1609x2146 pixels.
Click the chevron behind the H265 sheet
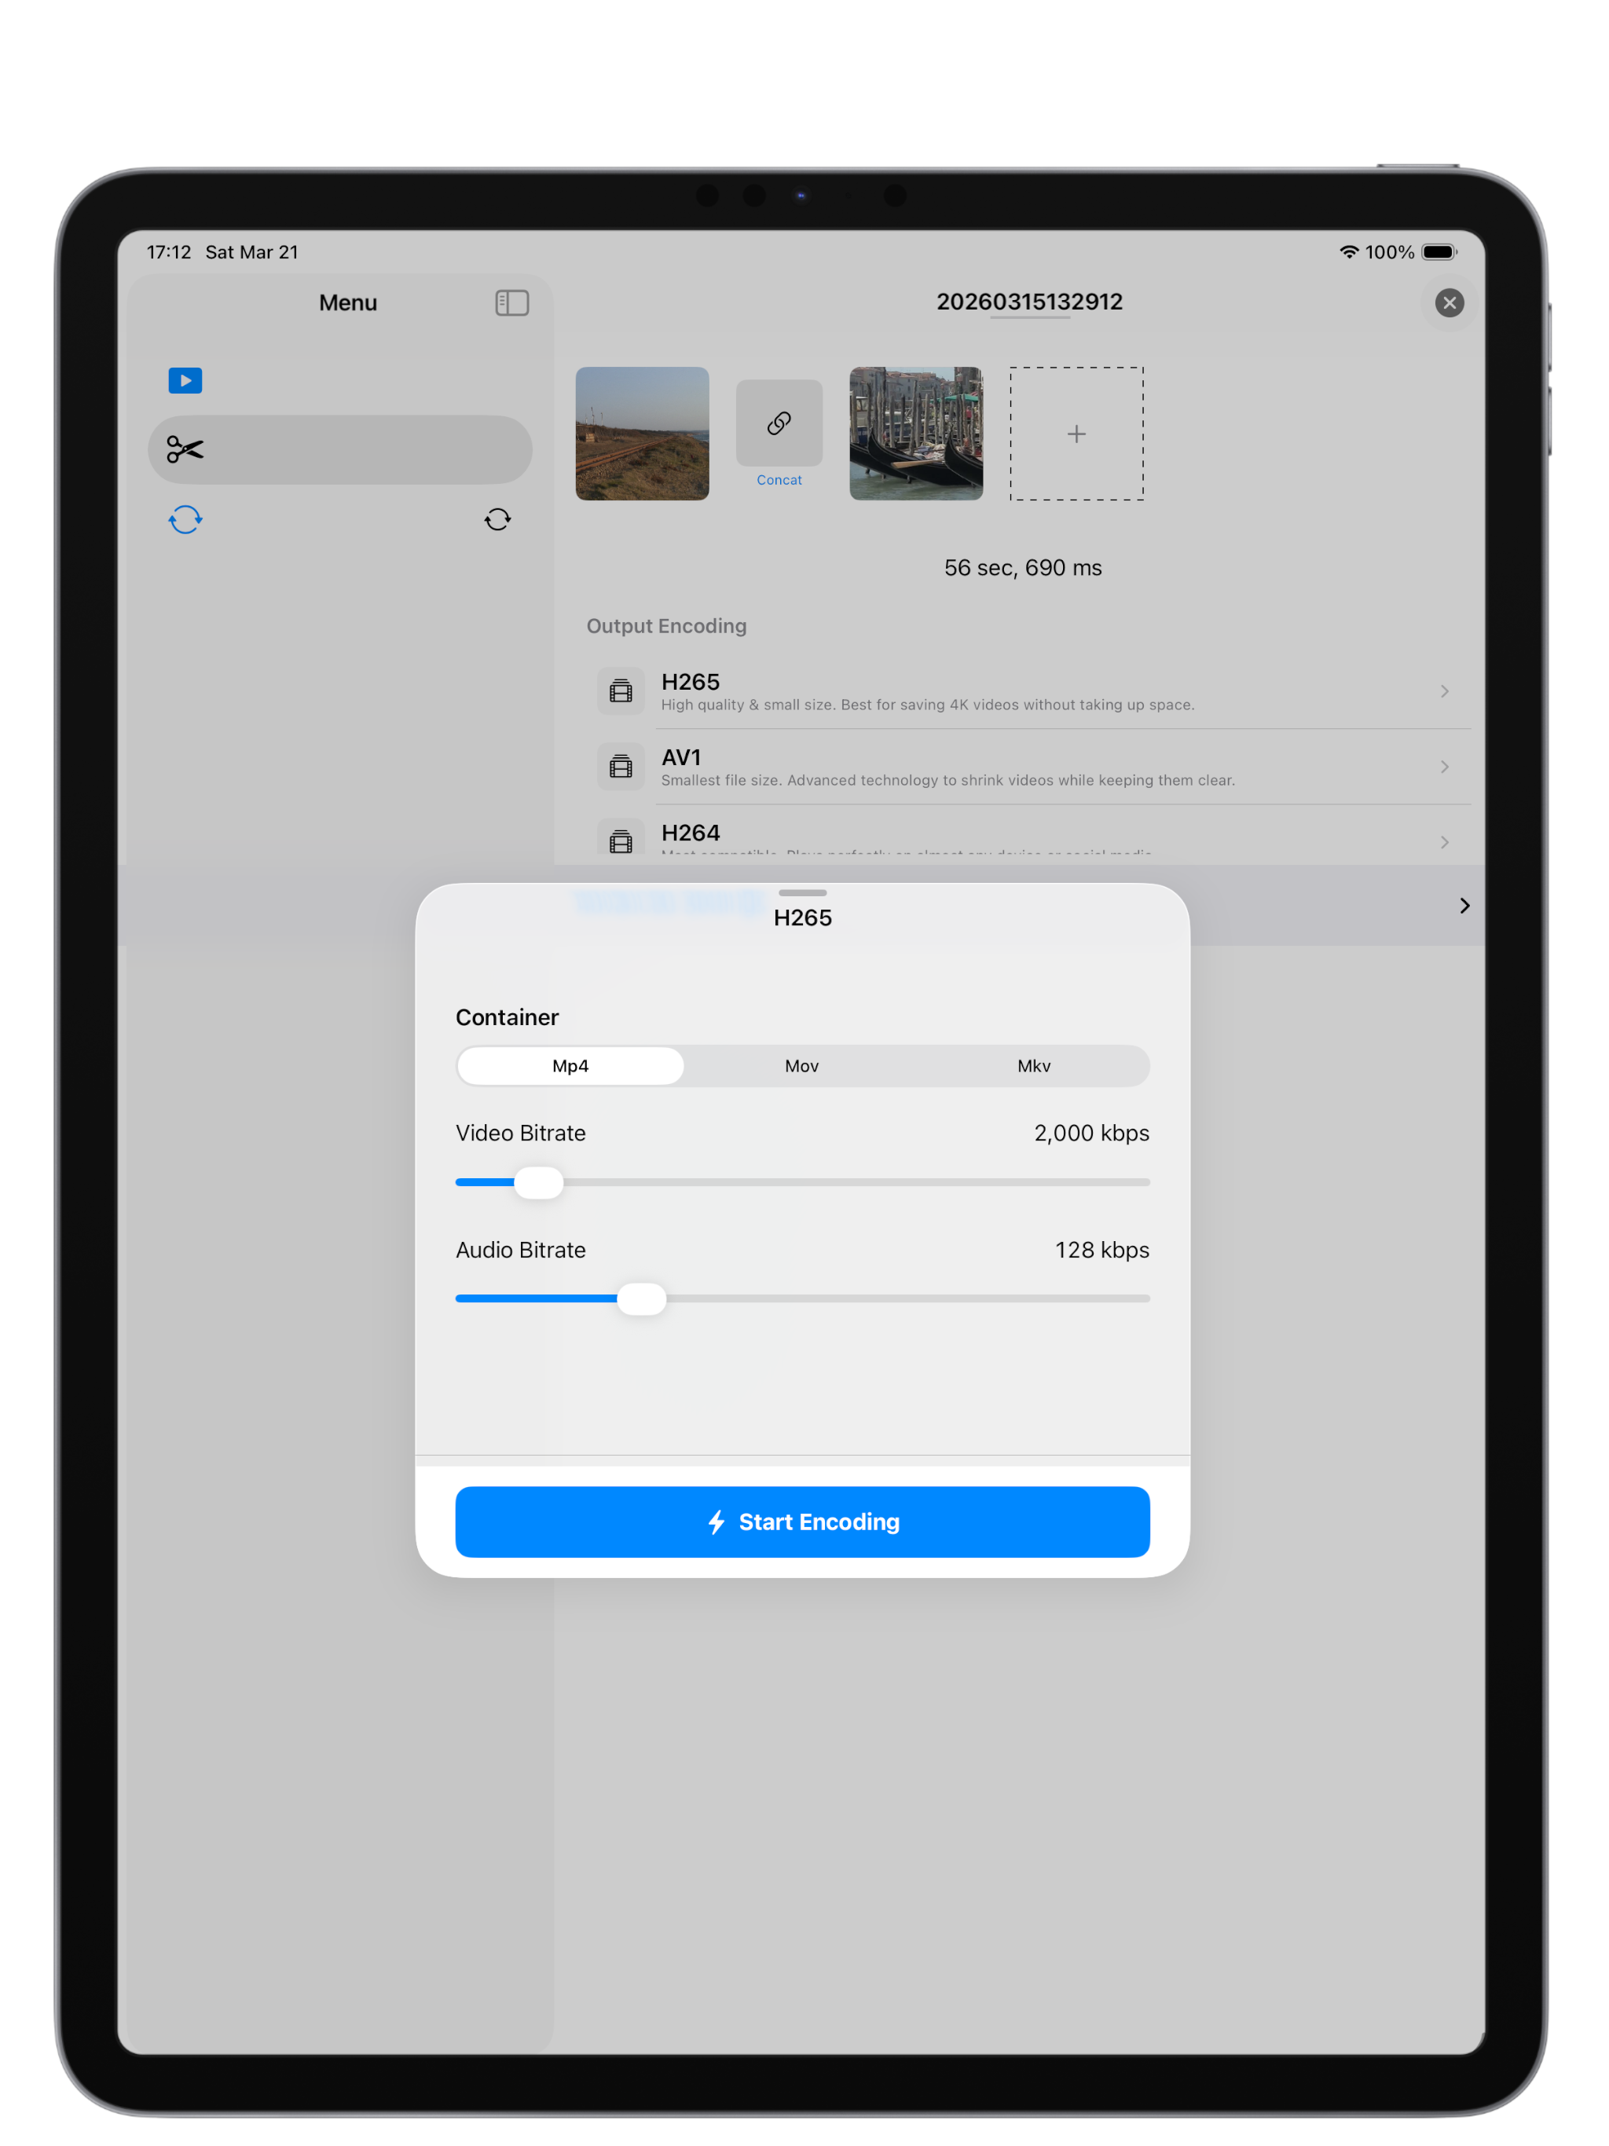pyautogui.click(x=1464, y=905)
